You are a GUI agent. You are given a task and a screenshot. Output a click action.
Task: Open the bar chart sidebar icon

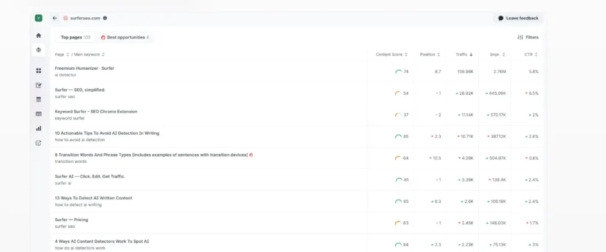point(38,128)
